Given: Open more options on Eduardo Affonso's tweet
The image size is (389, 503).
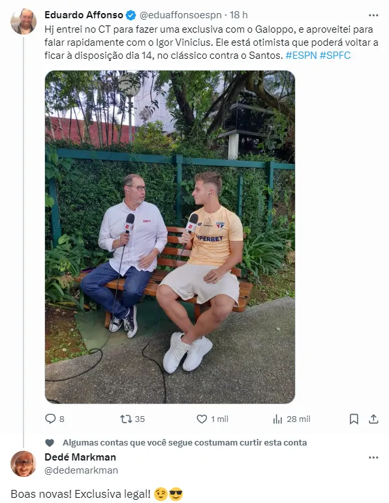Looking at the screenshot, I should pos(373,15).
